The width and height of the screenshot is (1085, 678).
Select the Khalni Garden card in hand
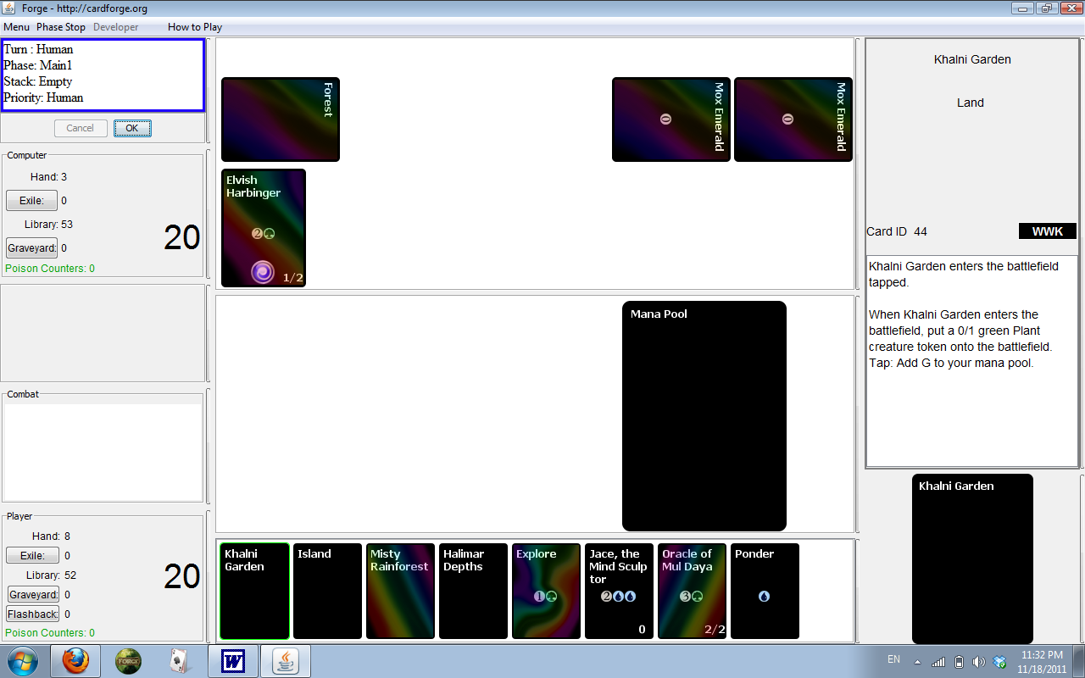[x=254, y=592]
